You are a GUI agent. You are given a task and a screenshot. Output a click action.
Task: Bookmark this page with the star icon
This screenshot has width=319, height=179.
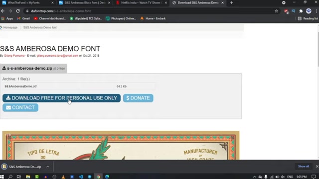276,11
